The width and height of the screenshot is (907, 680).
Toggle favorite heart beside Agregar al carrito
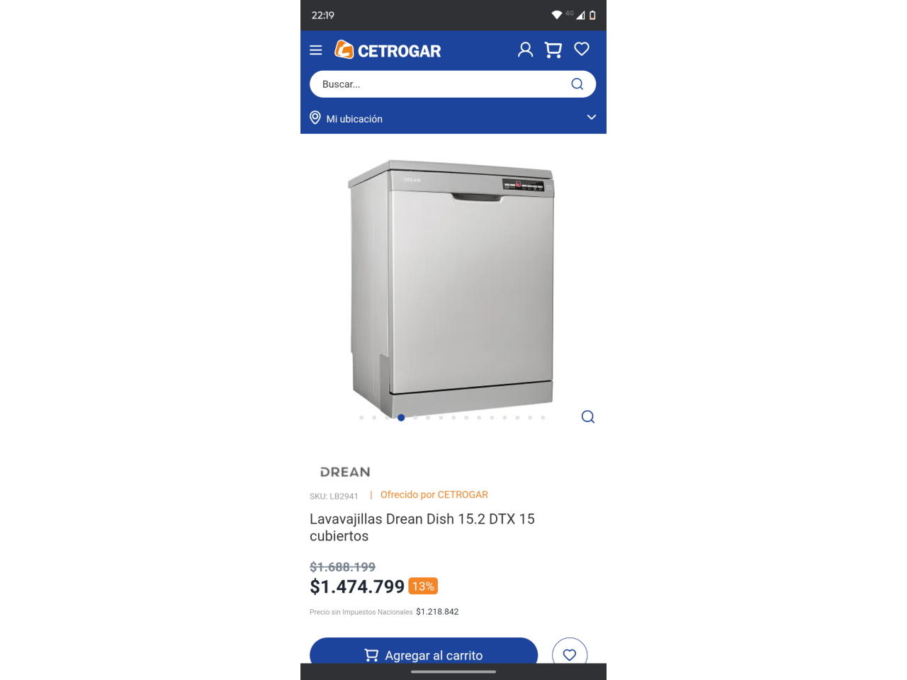pyautogui.click(x=570, y=654)
